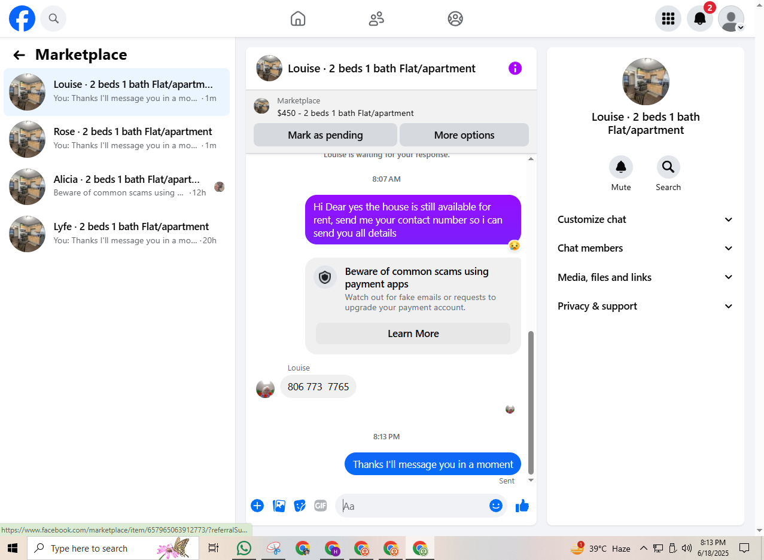Click Chrome taskbar icon with H profile badge
Screen dimensions: 764x560
tap(332, 548)
